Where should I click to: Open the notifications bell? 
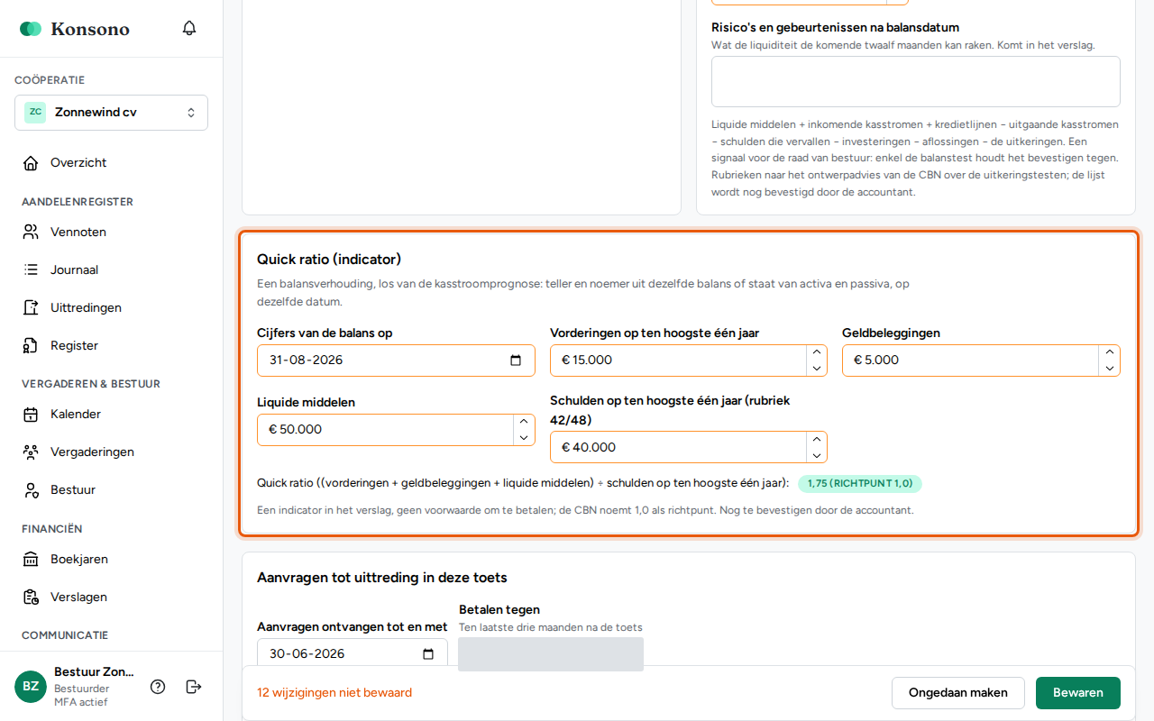click(189, 28)
